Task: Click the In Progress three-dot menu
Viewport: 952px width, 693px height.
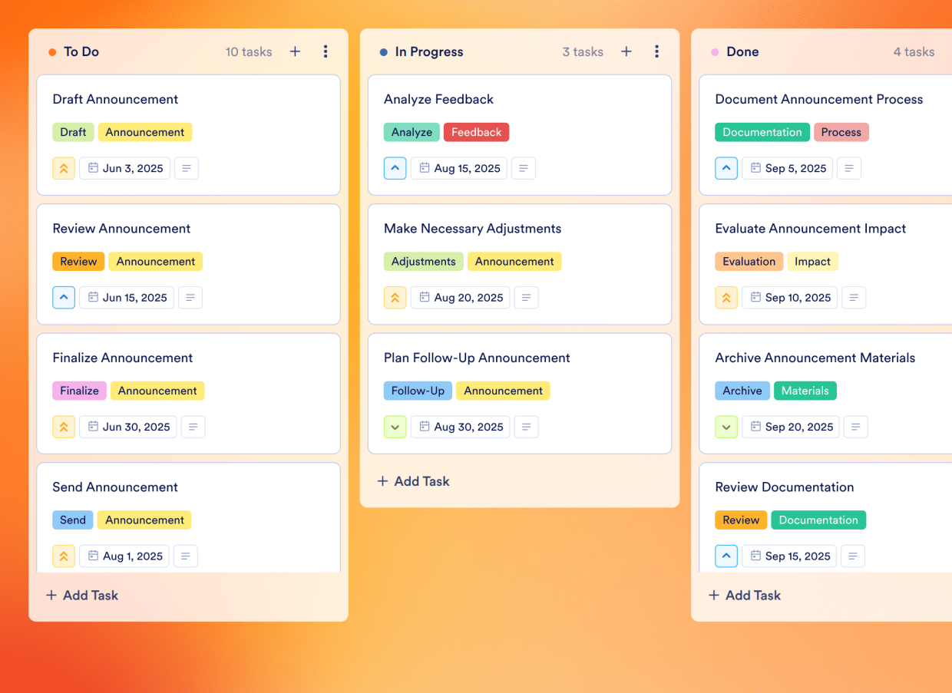Action: click(657, 51)
